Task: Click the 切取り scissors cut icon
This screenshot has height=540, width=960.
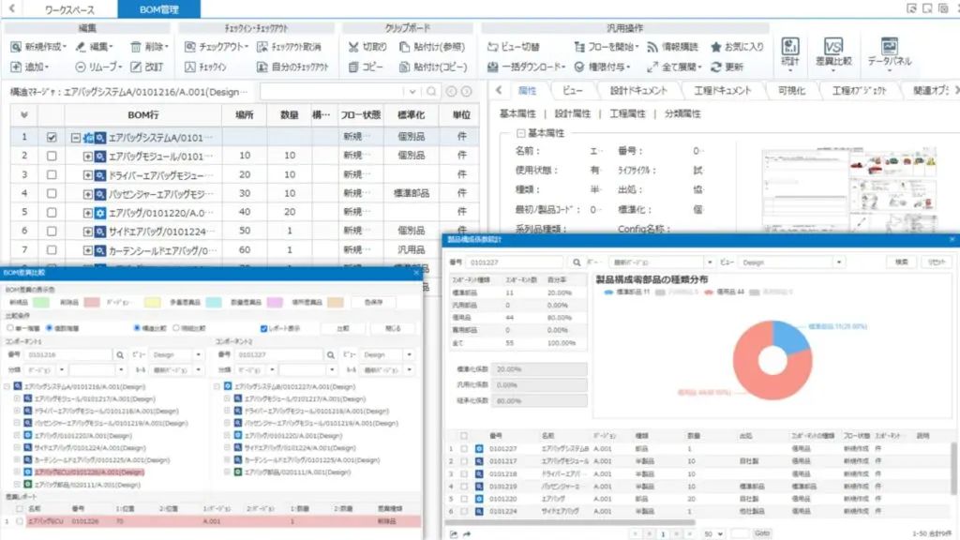Action: coord(353,46)
